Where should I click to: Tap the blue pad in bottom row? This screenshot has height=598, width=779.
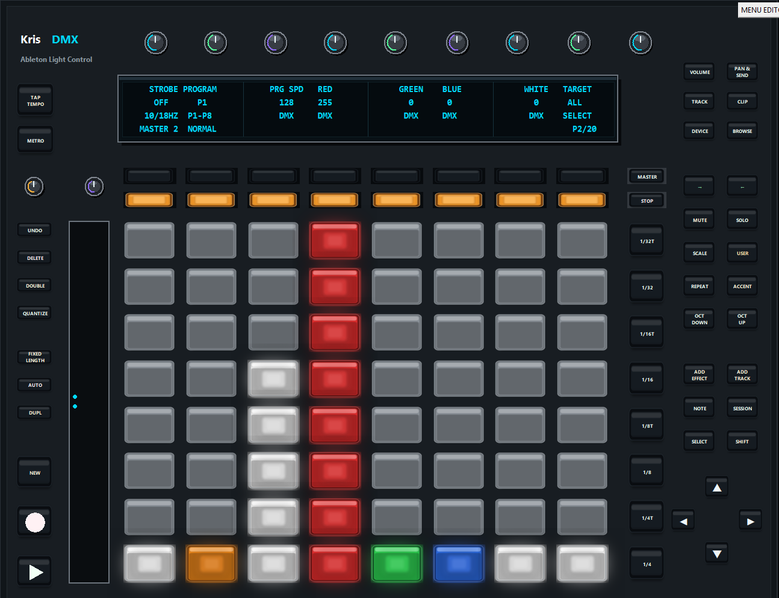click(x=459, y=563)
